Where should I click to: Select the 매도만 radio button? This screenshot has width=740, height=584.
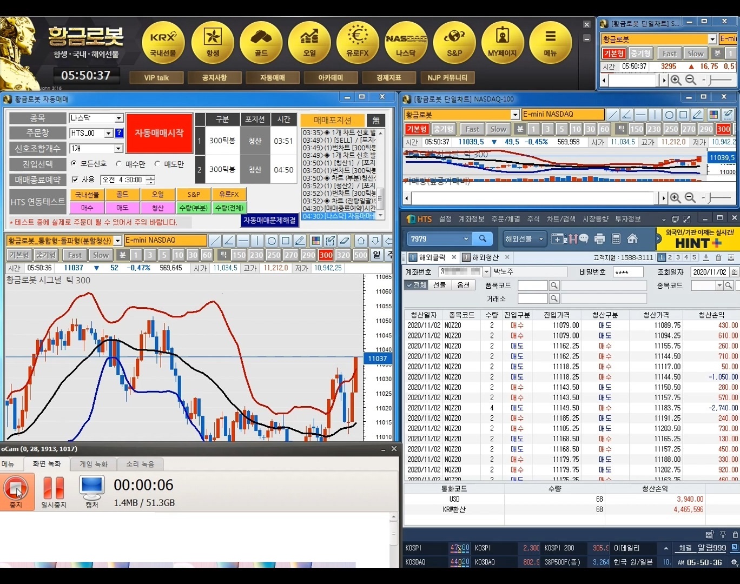pos(157,163)
